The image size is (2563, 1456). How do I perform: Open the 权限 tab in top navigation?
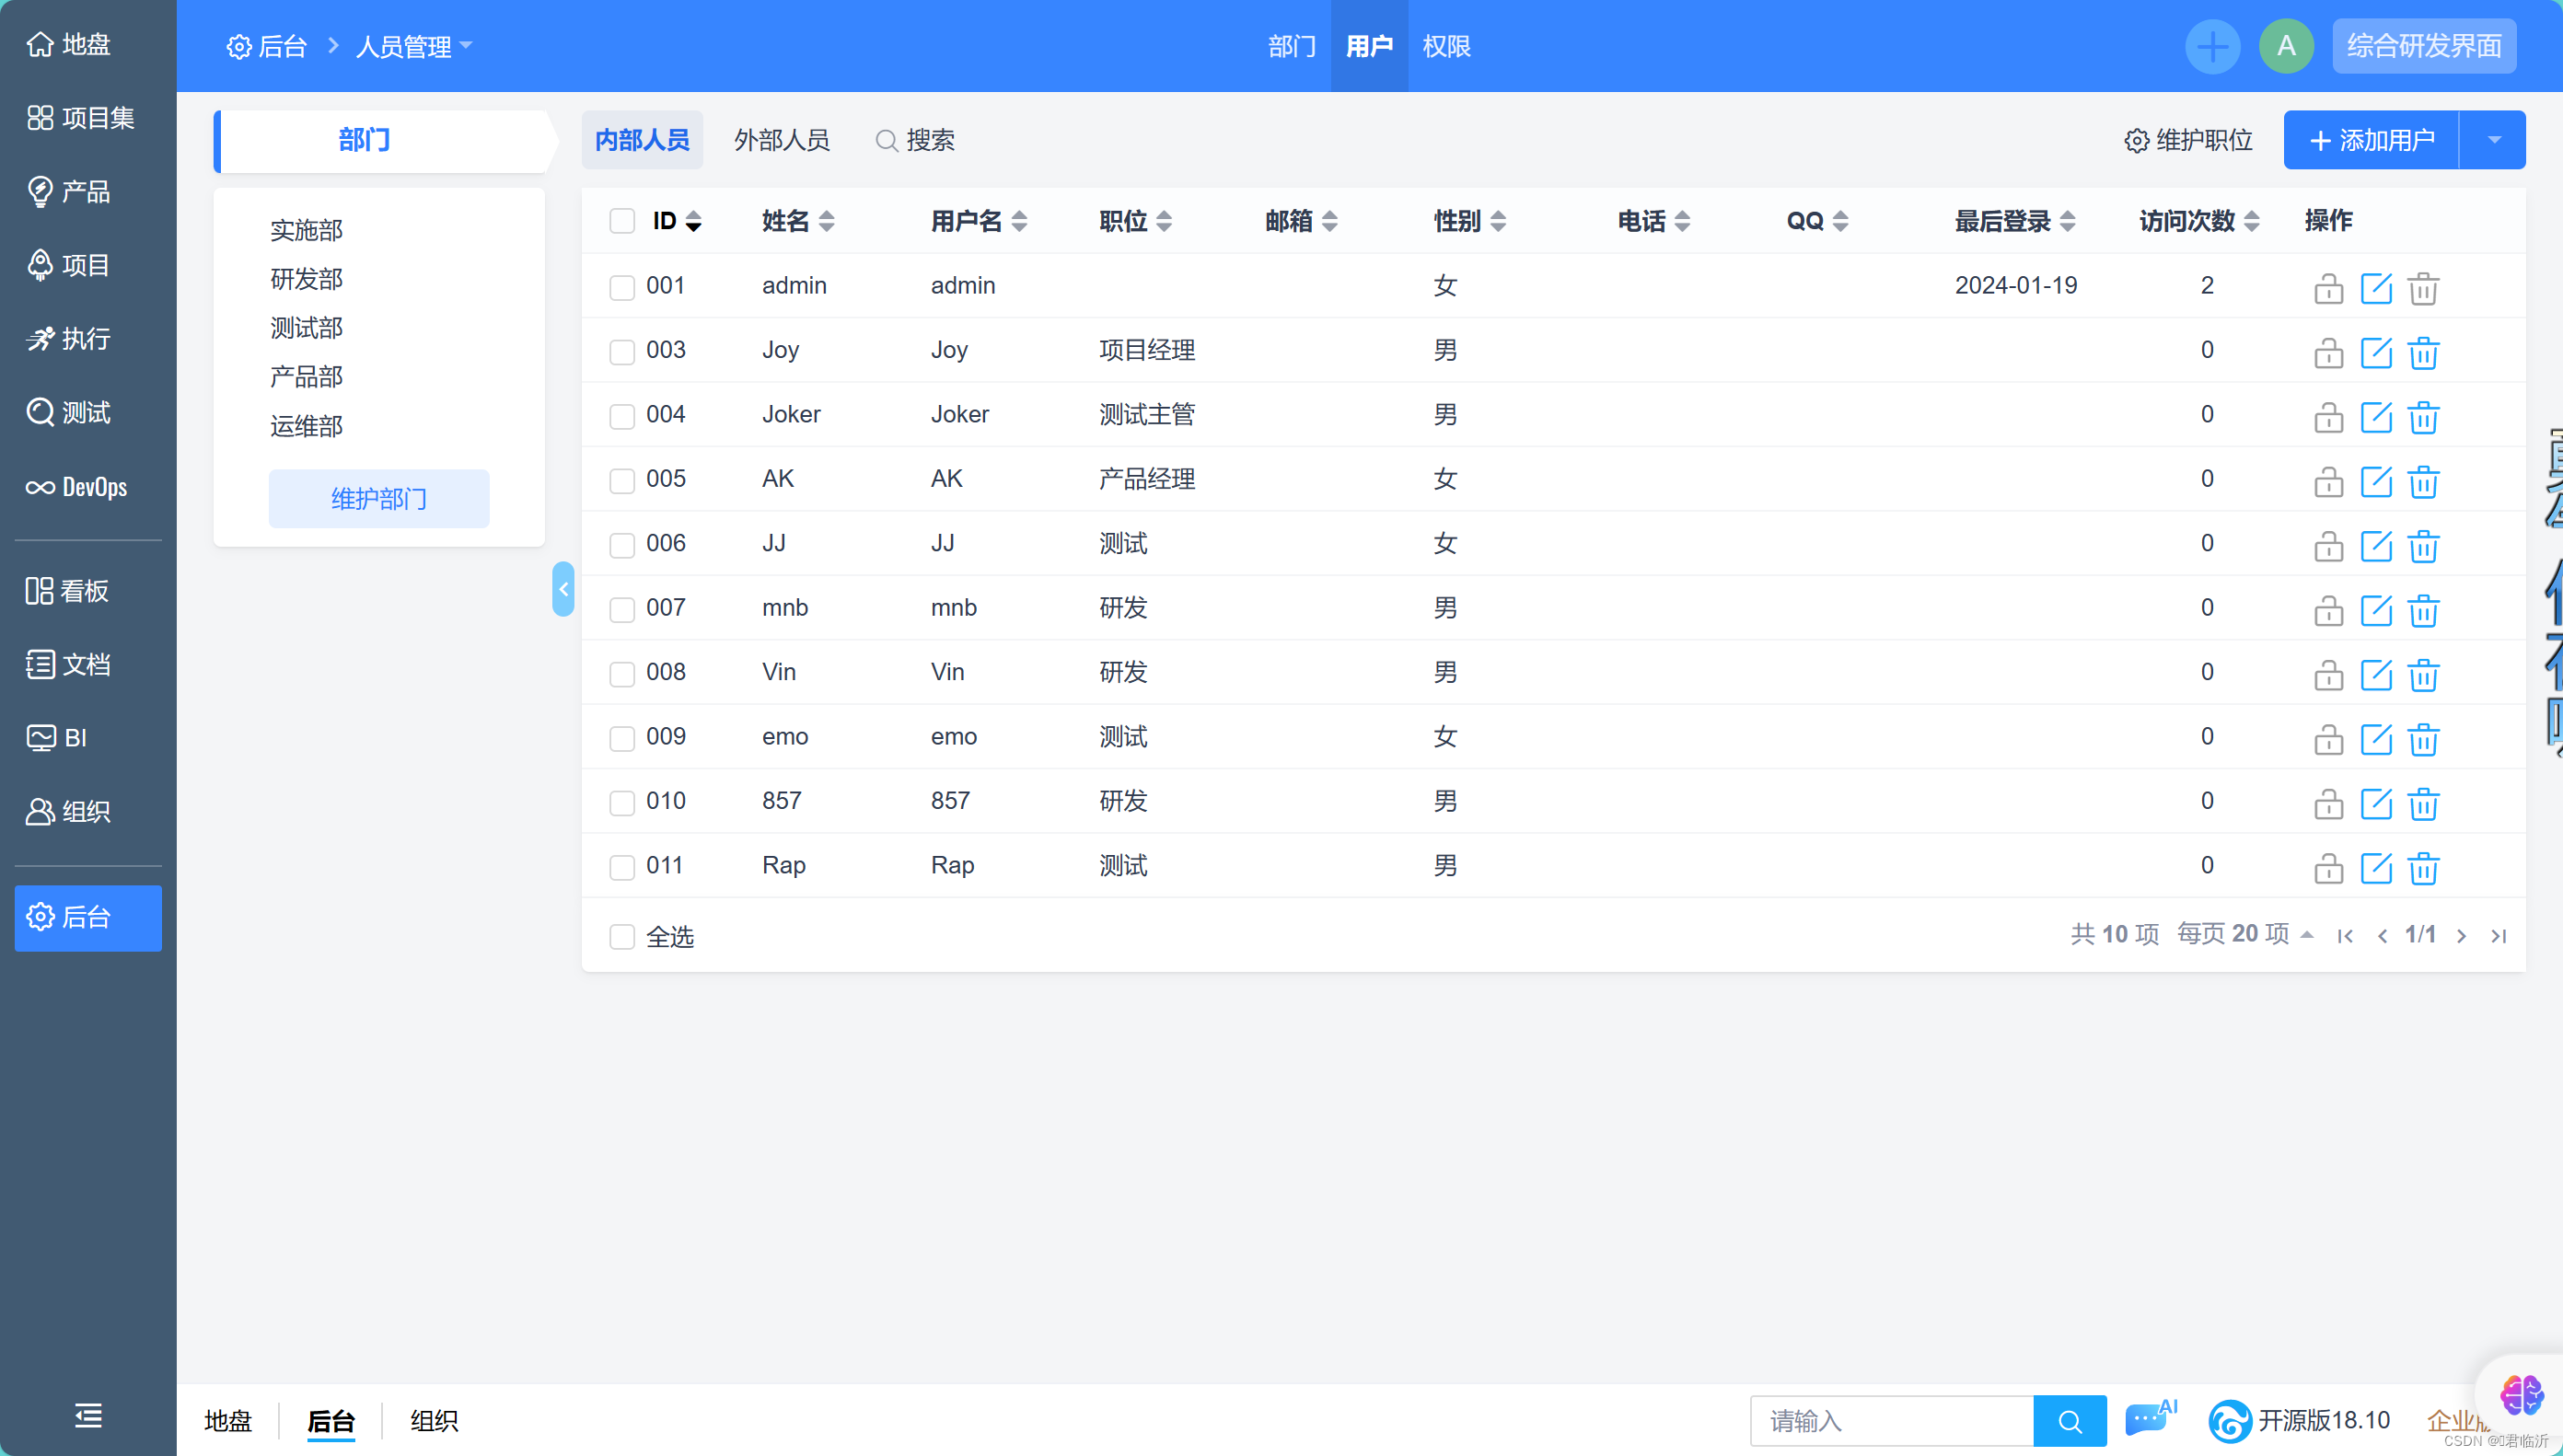pos(1446,46)
